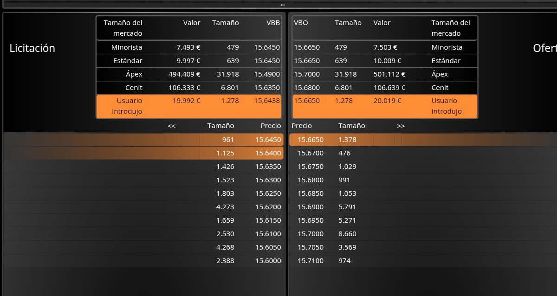Click Valor header in offer table
The image size is (557, 296).
[382, 23]
